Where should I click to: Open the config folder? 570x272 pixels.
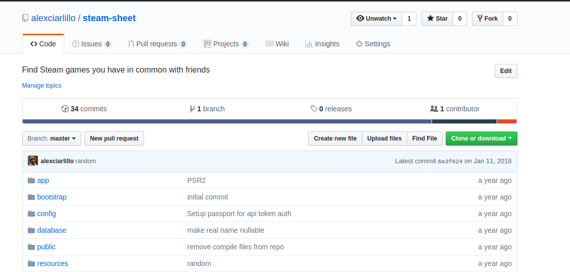click(46, 214)
